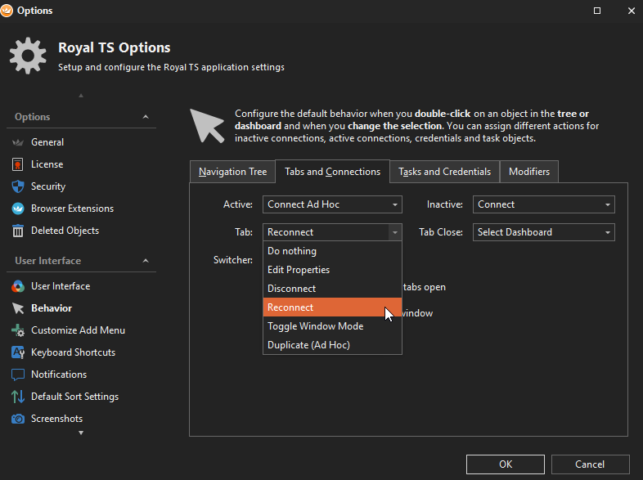Collapse the Options sidebar section
Screen dimensions: 643x480
tap(146, 117)
